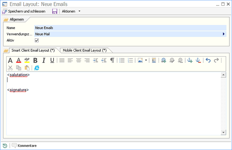Click Speichern und schliessen
232x150 pixels.
pos(24,11)
